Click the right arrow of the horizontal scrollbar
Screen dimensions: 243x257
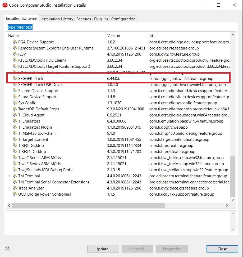click(x=227, y=205)
